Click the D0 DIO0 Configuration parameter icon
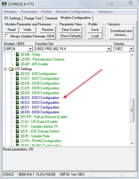Screen dimensions: 139x179 click(x=17, y=112)
